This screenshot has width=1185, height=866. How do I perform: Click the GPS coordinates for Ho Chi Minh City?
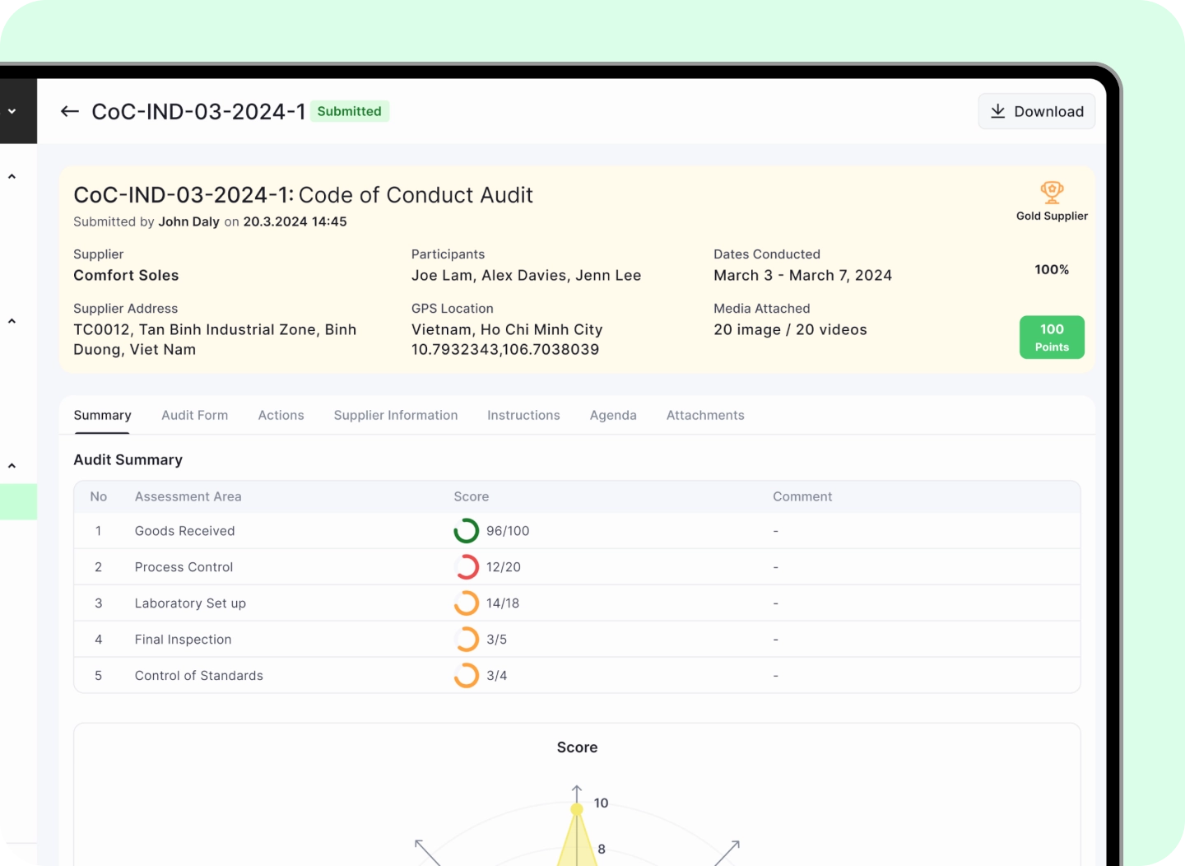pos(504,349)
